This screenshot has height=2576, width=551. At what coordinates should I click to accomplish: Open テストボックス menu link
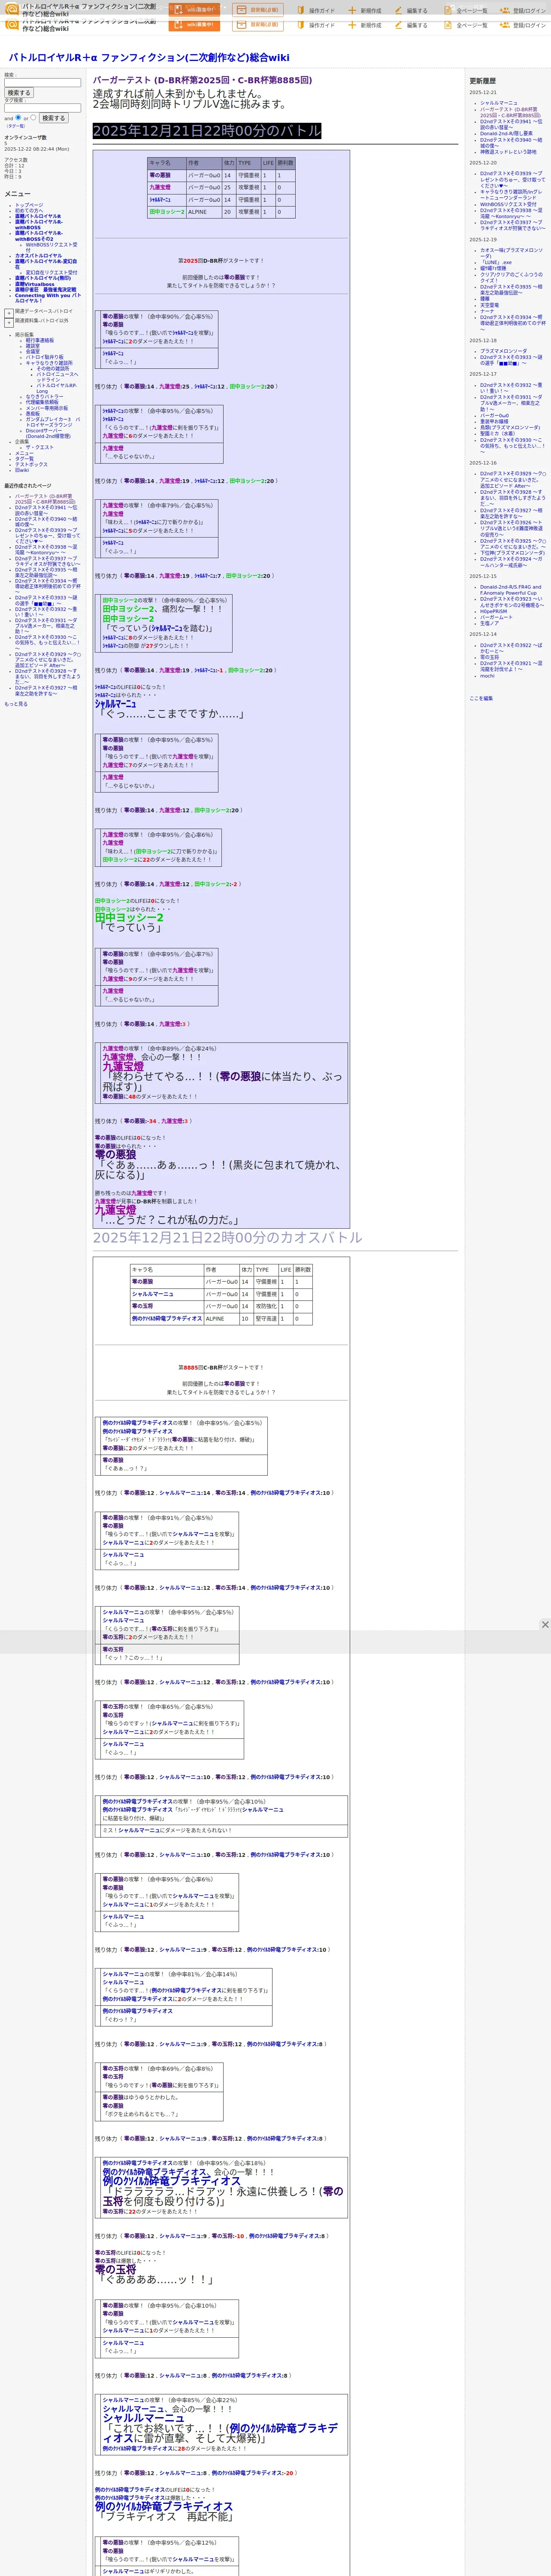(31, 465)
